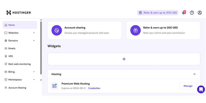Click the 'Expires on 2026-09-11' text

tap(73, 88)
